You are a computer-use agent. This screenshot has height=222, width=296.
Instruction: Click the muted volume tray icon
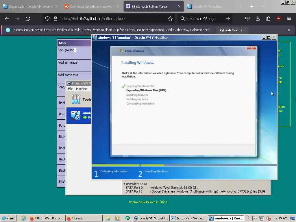(268, 218)
